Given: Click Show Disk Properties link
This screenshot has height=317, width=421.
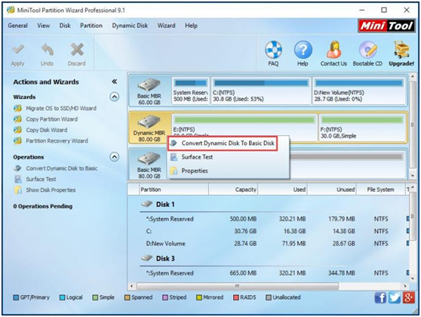Looking at the screenshot, I should pyautogui.click(x=51, y=190).
